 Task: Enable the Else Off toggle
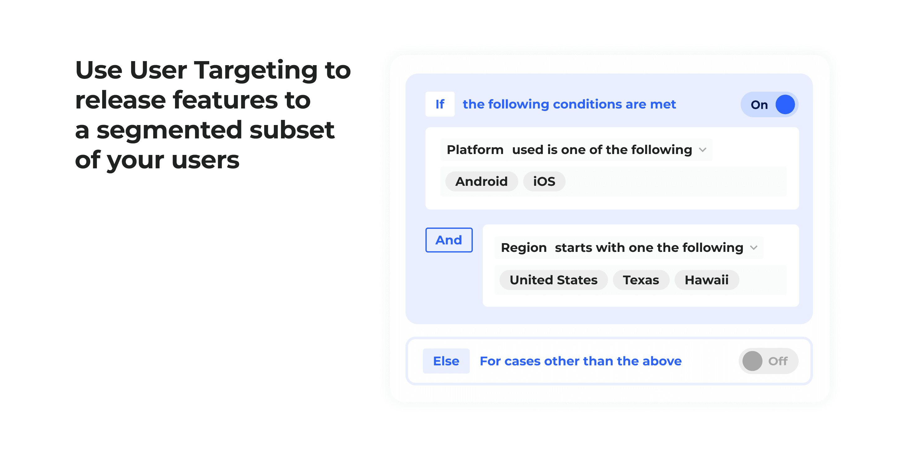[x=768, y=361]
